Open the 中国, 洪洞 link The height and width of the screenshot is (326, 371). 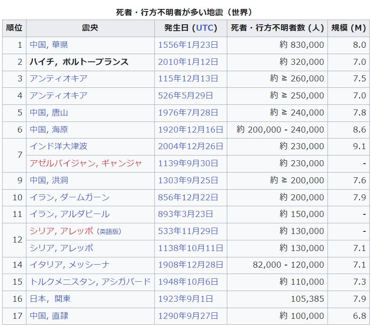click(49, 180)
